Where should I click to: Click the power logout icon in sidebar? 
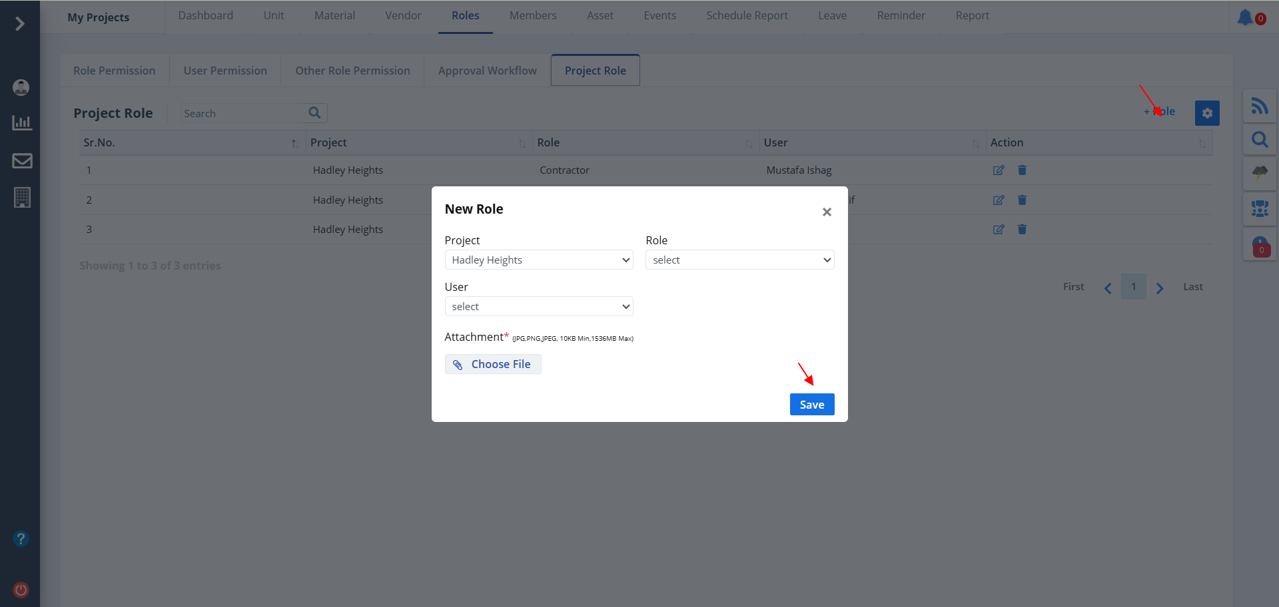click(x=21, y=590)
